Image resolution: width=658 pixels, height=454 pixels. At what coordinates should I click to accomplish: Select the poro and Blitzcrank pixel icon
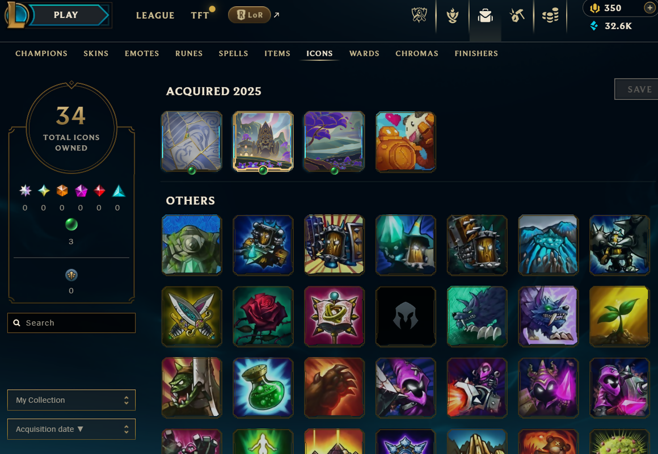point(406,141)
